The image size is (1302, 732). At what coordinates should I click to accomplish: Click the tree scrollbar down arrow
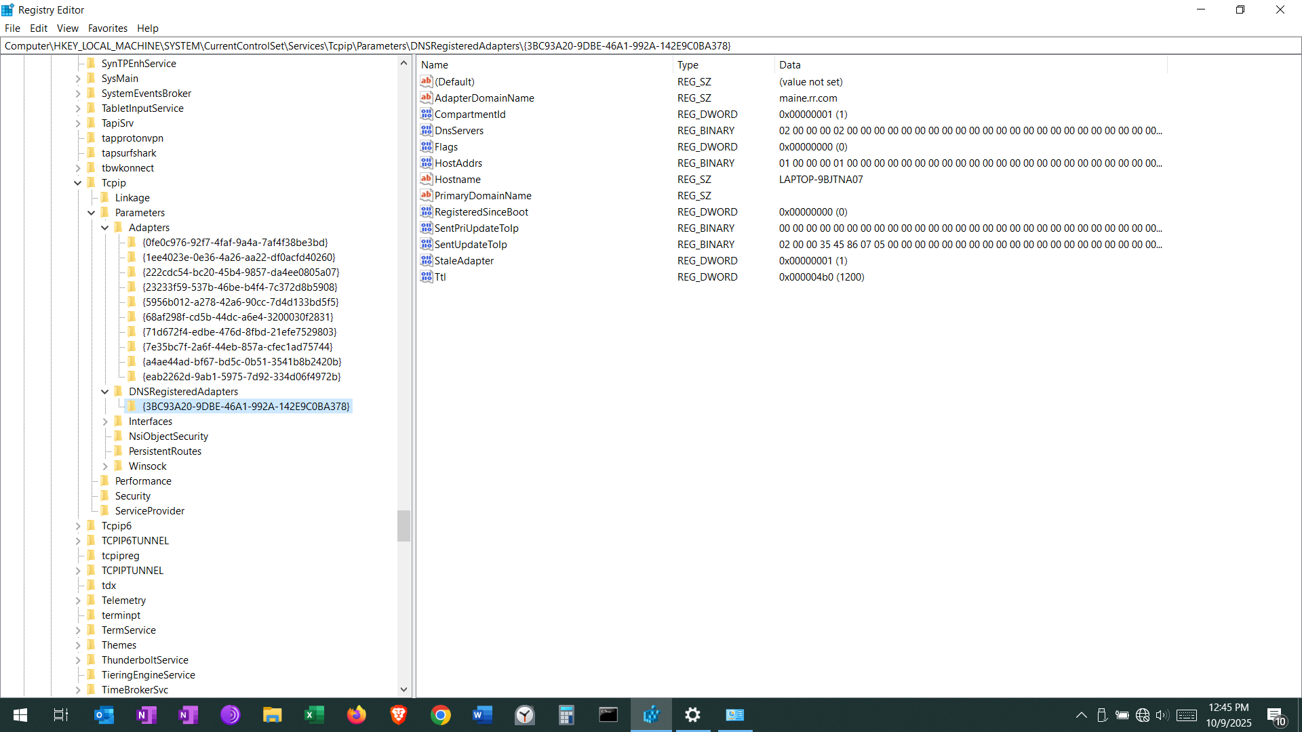point(403,689)
